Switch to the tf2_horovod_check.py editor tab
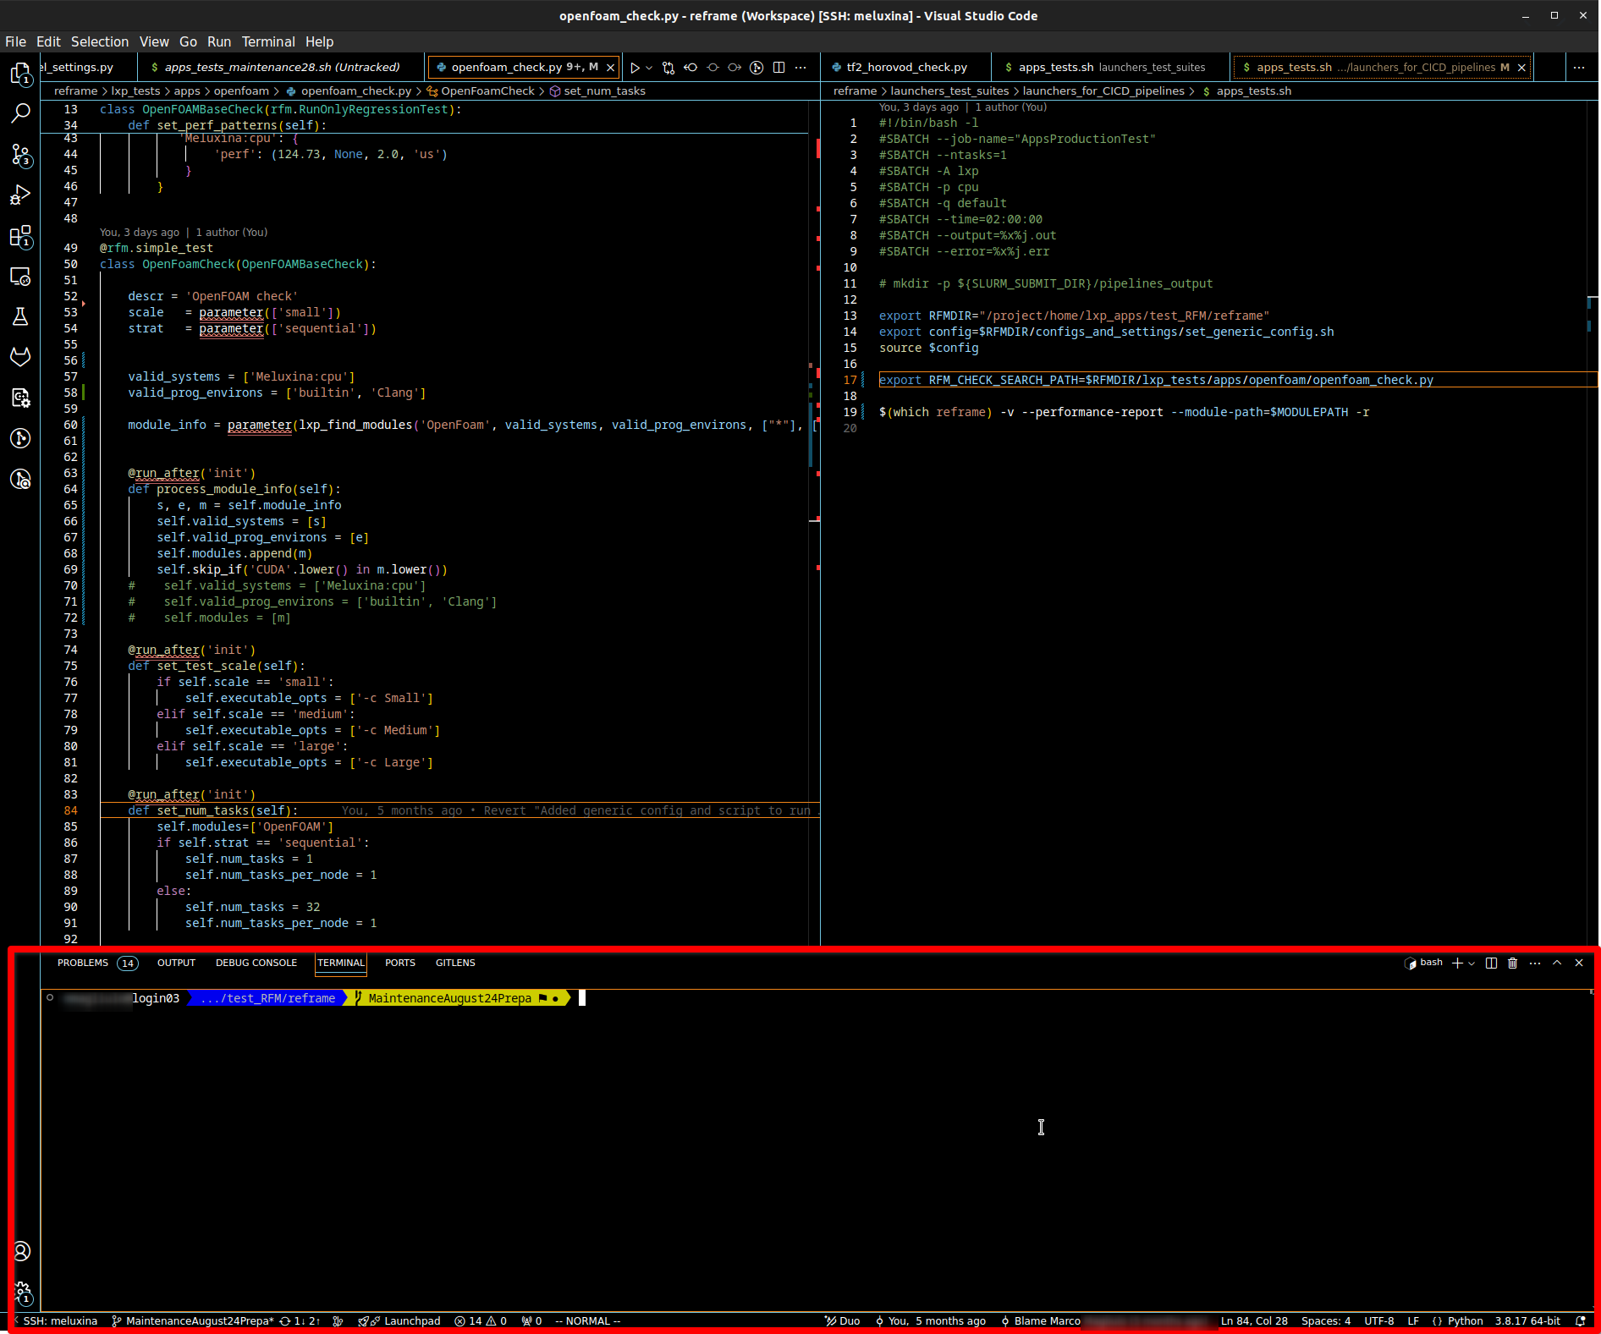The height and width of the screenshot is (1334, 1601). tap(906, 68)
